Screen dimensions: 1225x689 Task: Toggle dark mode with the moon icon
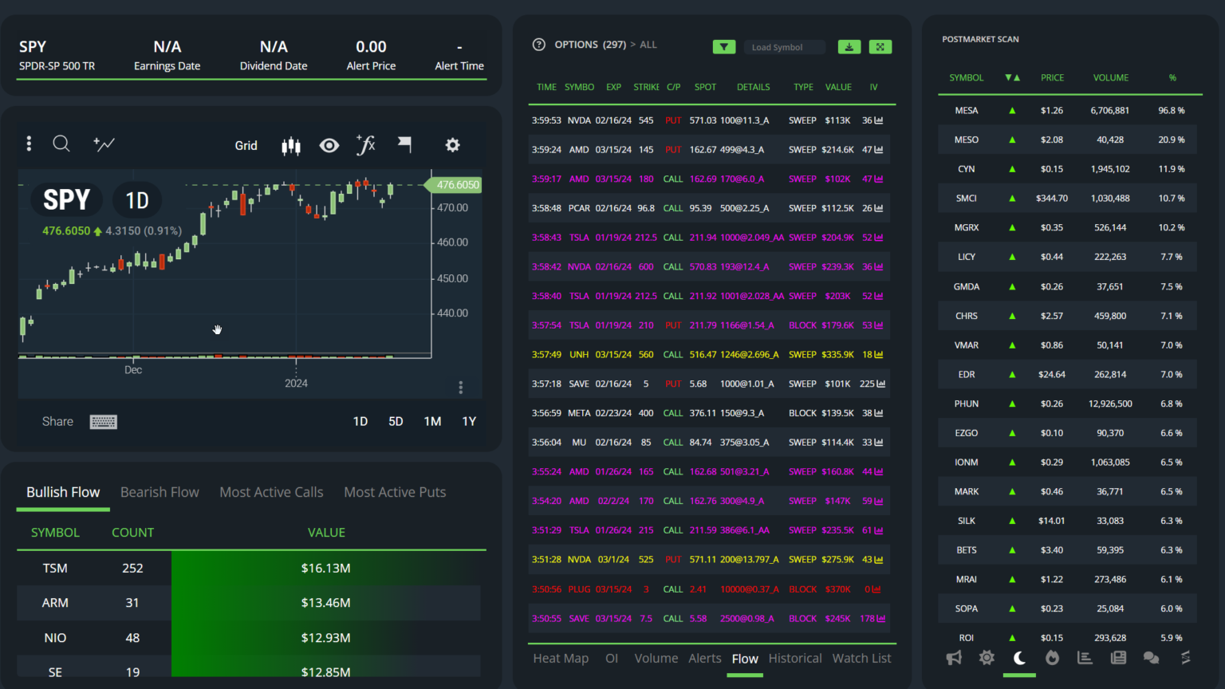[x=1018, y=658]
